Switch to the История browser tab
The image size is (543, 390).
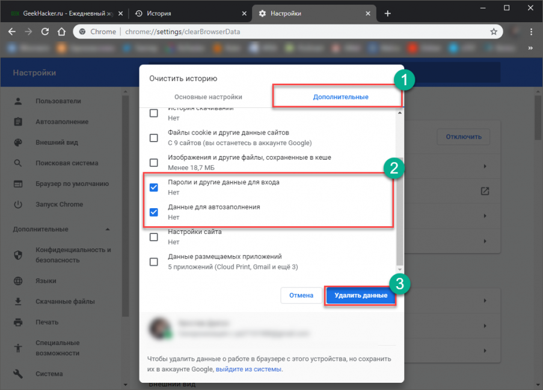click(x=190, y=13)
